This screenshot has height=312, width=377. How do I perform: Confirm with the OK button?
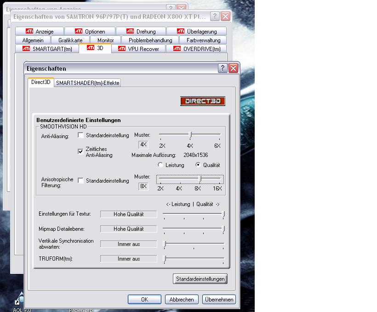(144, 300)
